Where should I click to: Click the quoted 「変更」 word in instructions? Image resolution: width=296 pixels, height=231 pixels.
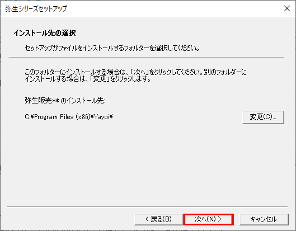click(100, 78)
